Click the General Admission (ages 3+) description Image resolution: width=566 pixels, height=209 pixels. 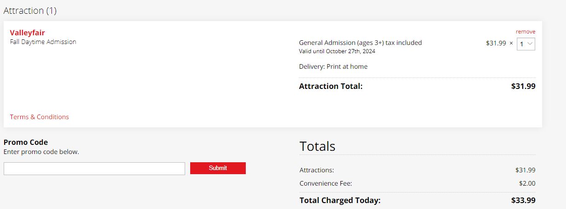click(x=360, y=43)
